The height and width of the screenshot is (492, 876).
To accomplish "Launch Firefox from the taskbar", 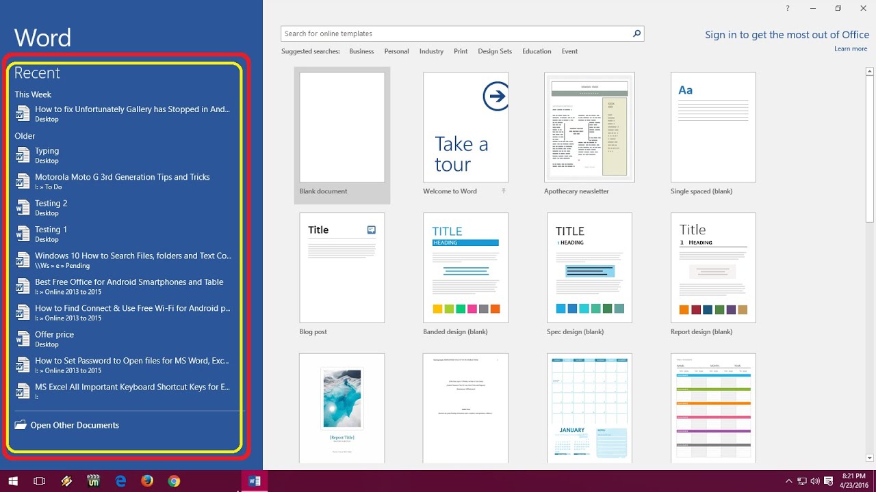I will click(x=147, y=481).
